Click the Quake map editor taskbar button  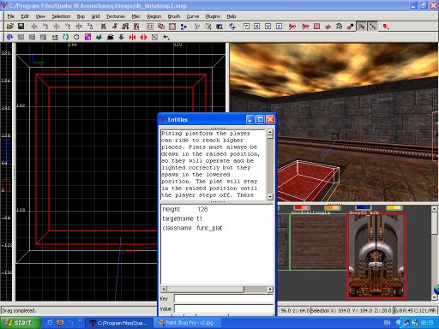click(x=119, y=323)
